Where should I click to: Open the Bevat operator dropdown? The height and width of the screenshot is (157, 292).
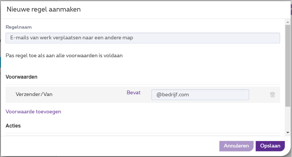(x=133, y=93)
